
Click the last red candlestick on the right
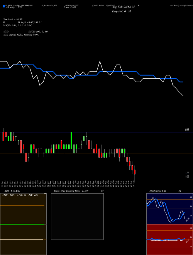pos(135,172)
